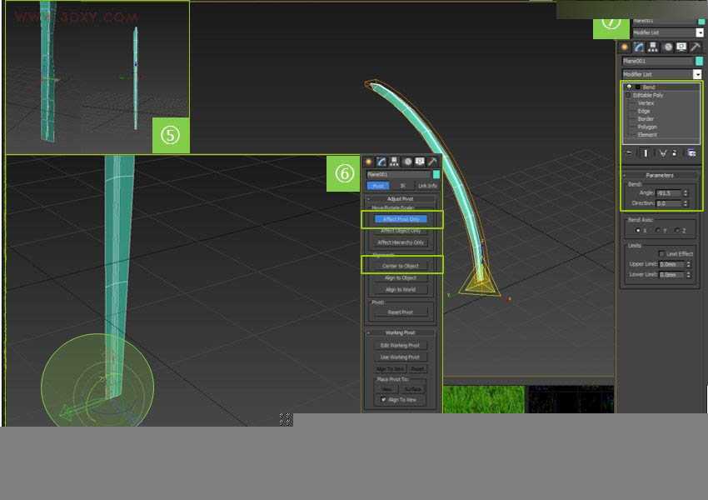Click the Hierarchy icon in the Adjust Pivot panel

pos(394,162)
